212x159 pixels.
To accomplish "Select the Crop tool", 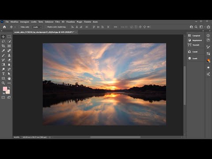I will click(x=3, y=46).
